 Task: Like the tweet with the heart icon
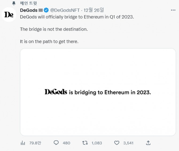(x=116, y=143)
